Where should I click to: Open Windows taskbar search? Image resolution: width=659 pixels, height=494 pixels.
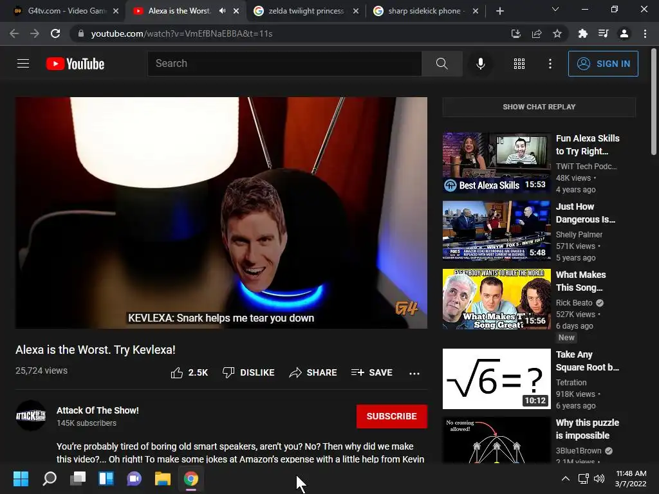(x=50, y=479)
